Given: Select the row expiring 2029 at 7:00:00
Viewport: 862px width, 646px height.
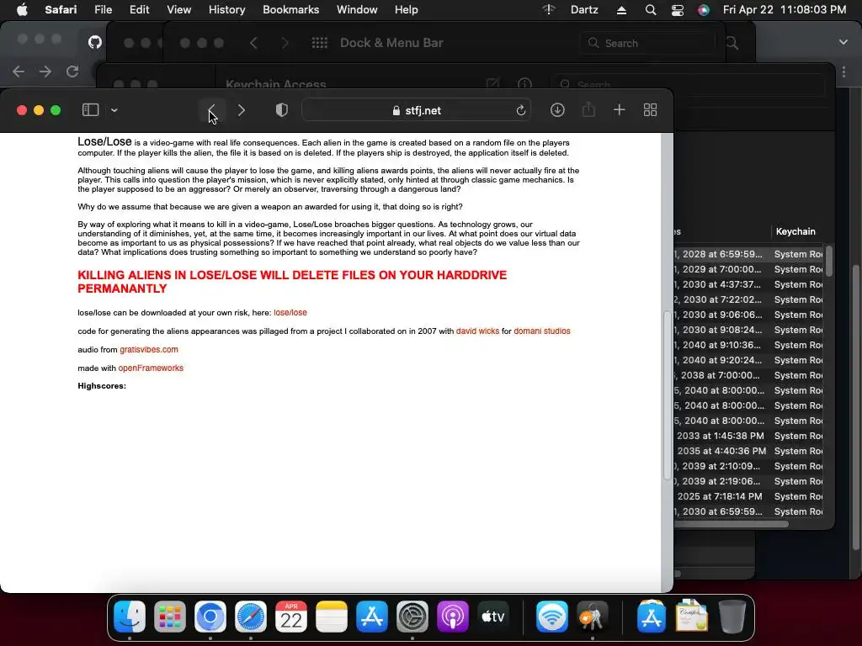Looking at the screenshot, I should 748,269.
